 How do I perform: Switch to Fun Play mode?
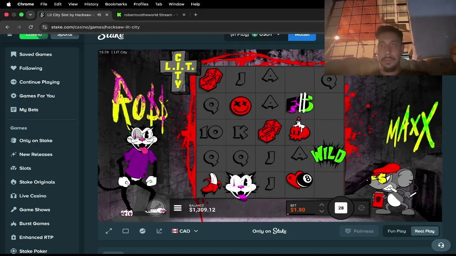pos(397,231)
